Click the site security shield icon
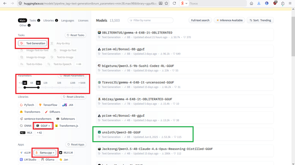The width and height of the screenshot is (295, 165). click(x=20, y=3)
